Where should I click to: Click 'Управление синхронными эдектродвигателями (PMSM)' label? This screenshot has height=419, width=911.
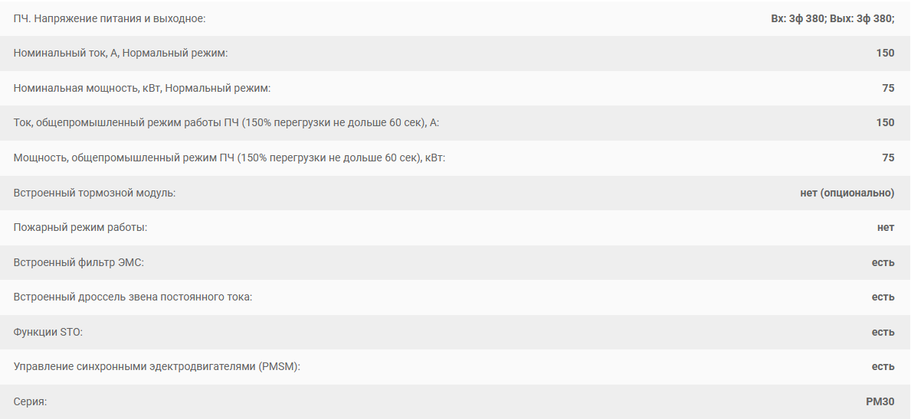[x=157, y=367]
